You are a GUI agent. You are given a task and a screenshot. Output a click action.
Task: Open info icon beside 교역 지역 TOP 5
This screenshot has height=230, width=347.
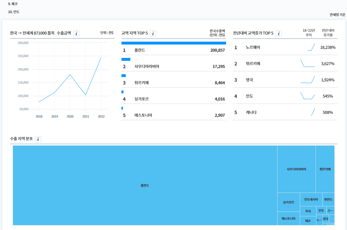coord(153,34)
